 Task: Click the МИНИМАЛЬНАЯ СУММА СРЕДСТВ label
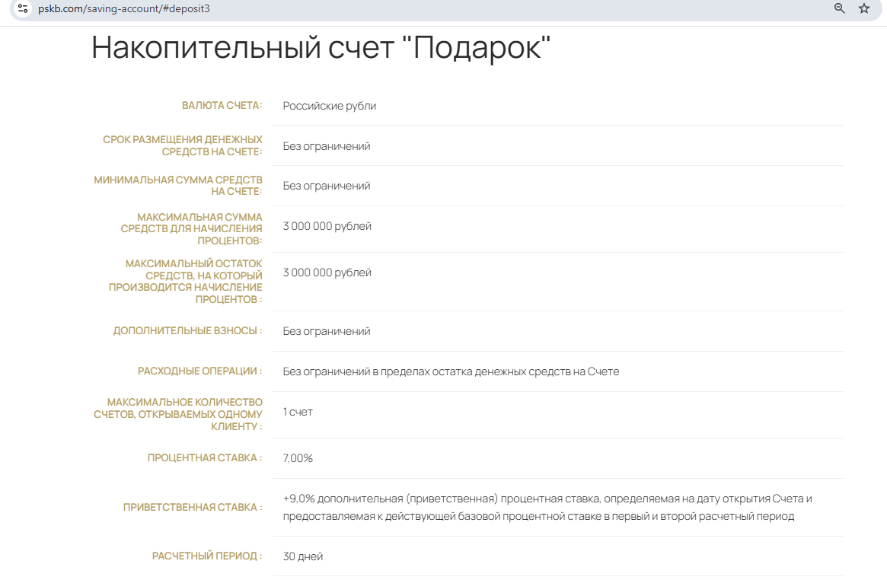178,185
